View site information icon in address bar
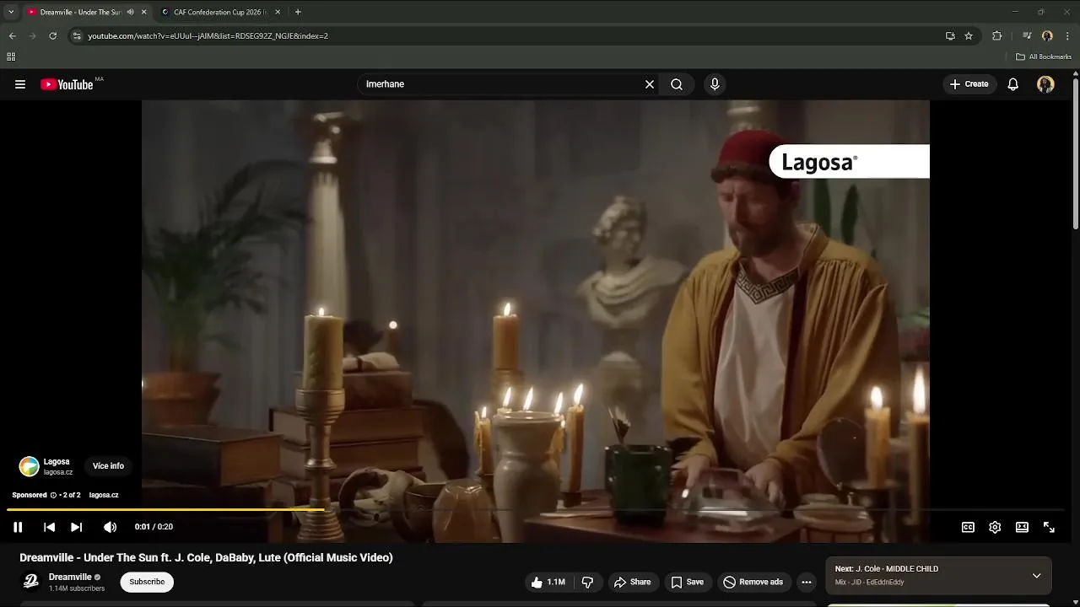This screenshot has width=1080, height=607. tap(77, 35)
